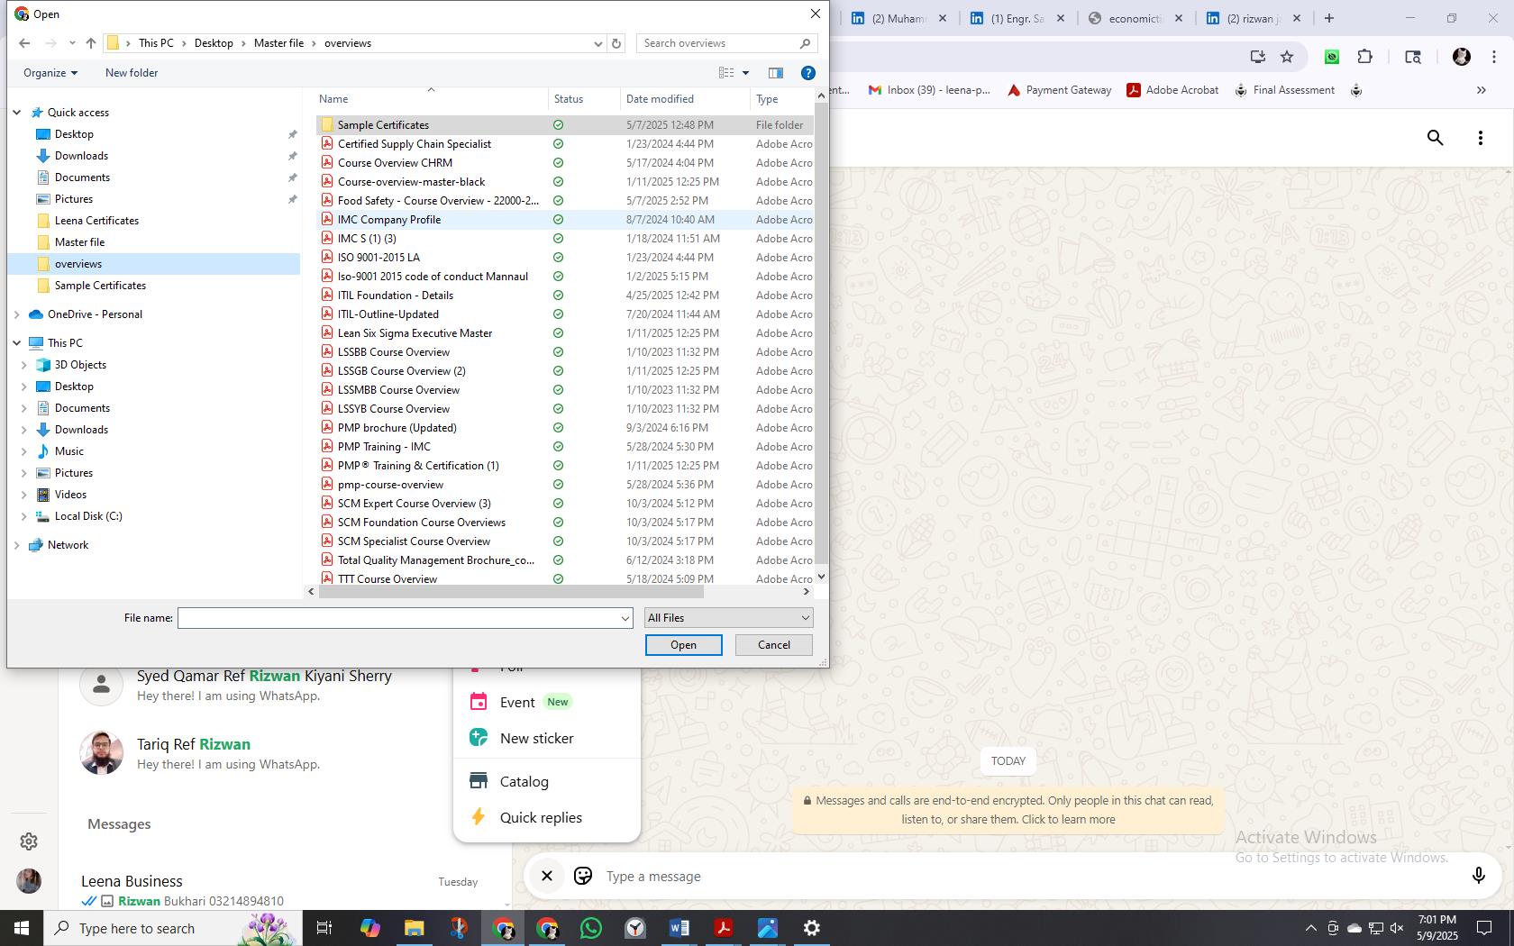Expand address bar previous locations dropdown
1514x946 pixels.
597,43
